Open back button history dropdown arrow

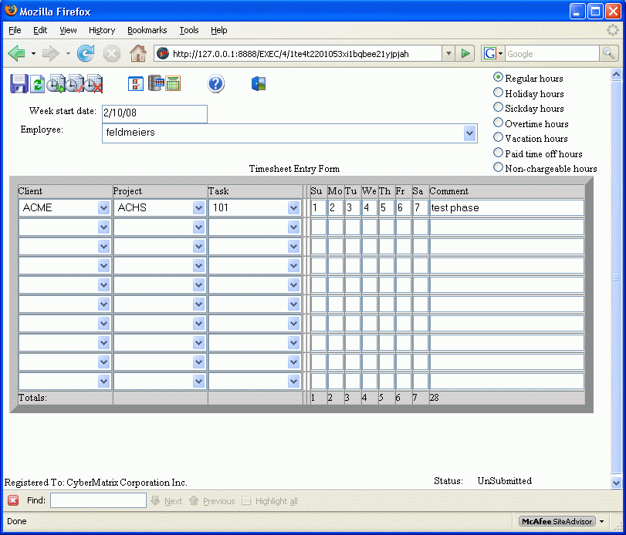(33, 53)
